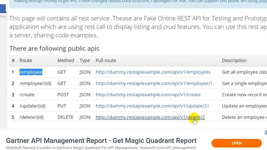Click 'There are following public apis' heading
The width and height of the screenshot is (267, 150).
point(54,48)
